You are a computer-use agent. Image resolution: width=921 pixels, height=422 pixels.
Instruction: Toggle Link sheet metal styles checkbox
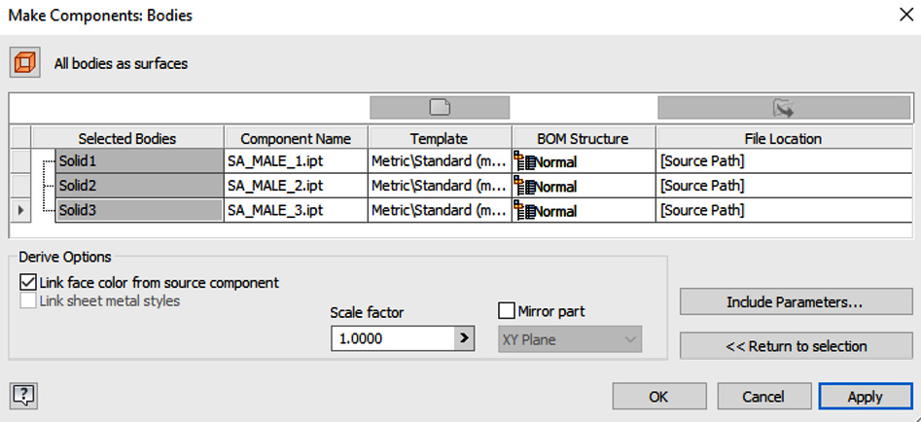(x=27, y=301)
